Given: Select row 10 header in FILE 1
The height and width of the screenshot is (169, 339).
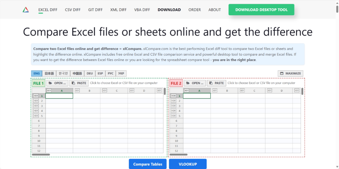Looking at the screenshot, I should coord(39,141).
